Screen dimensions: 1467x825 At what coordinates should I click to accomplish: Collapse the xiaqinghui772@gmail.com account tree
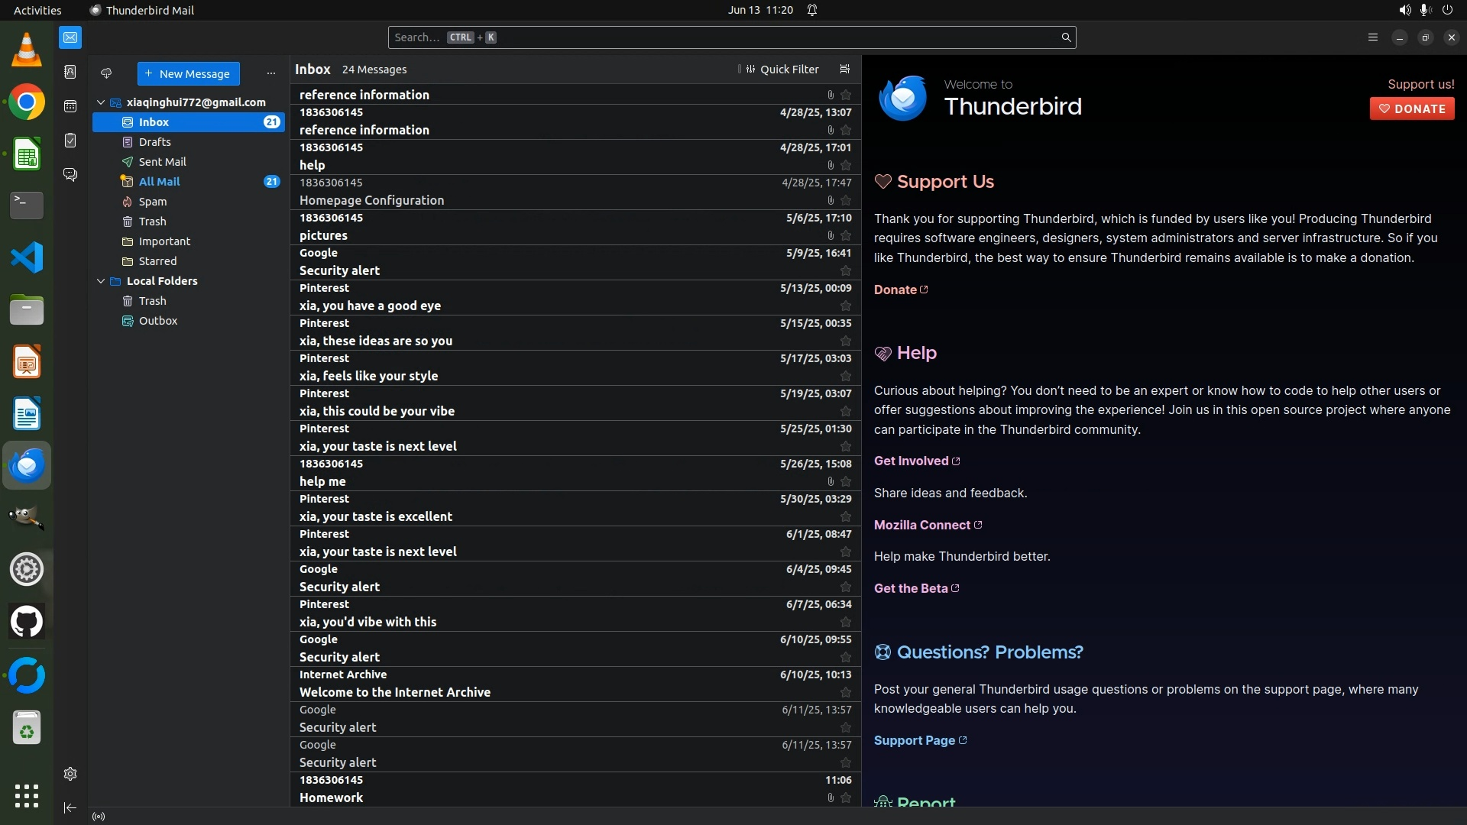[x=101, y=102]
